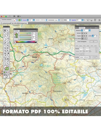Click the C percentage value field
101x131 pixels.
click(34, 33)
